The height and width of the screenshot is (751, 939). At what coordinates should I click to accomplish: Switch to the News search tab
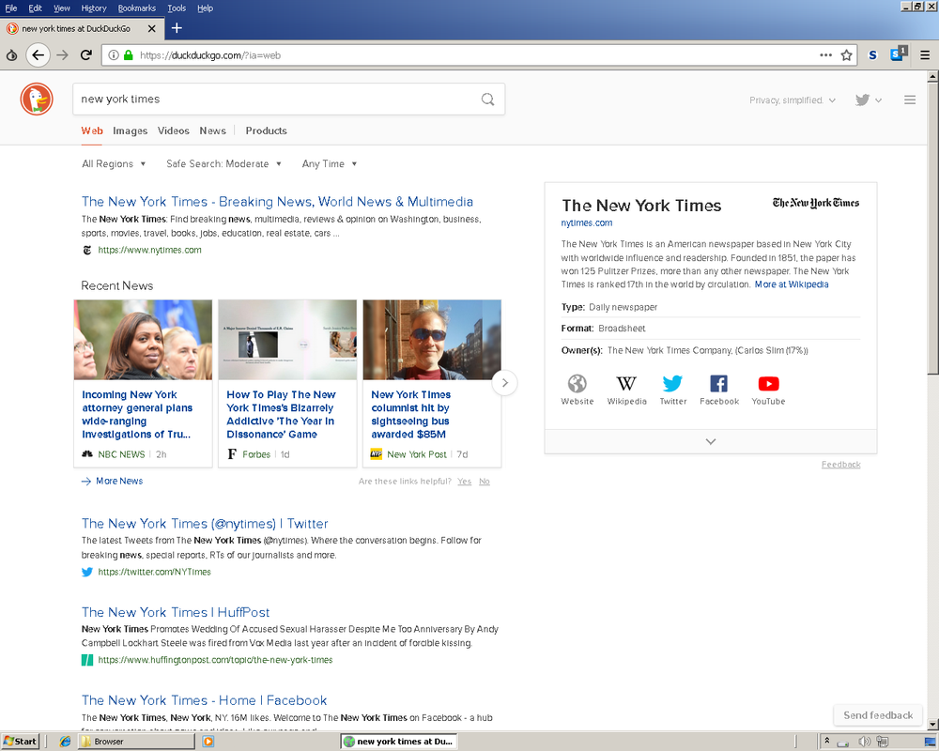[x=212, y=130]
